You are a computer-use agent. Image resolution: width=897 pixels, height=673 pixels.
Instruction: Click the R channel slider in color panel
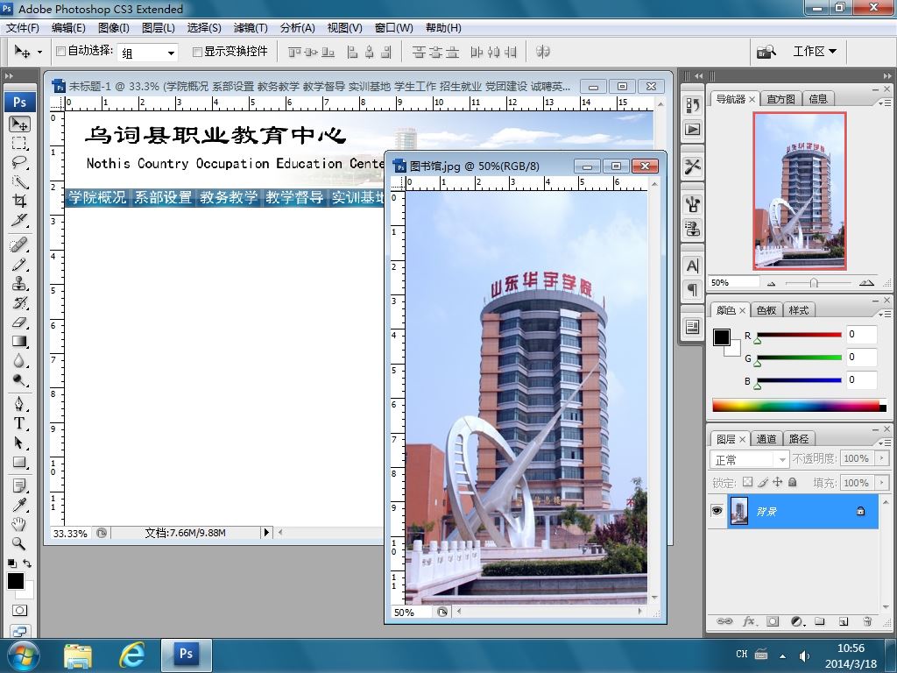[799, 335]
